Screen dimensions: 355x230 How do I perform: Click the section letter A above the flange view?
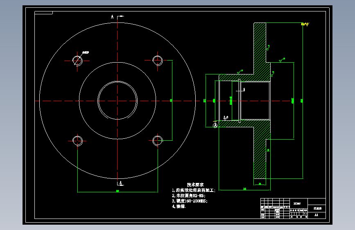click(112, 17)
